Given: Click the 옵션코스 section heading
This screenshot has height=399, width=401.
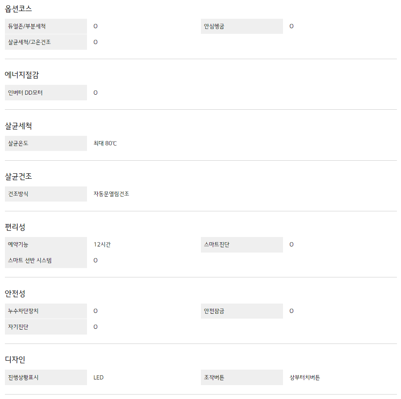Looking at the screenshot, I should [18, 8].
